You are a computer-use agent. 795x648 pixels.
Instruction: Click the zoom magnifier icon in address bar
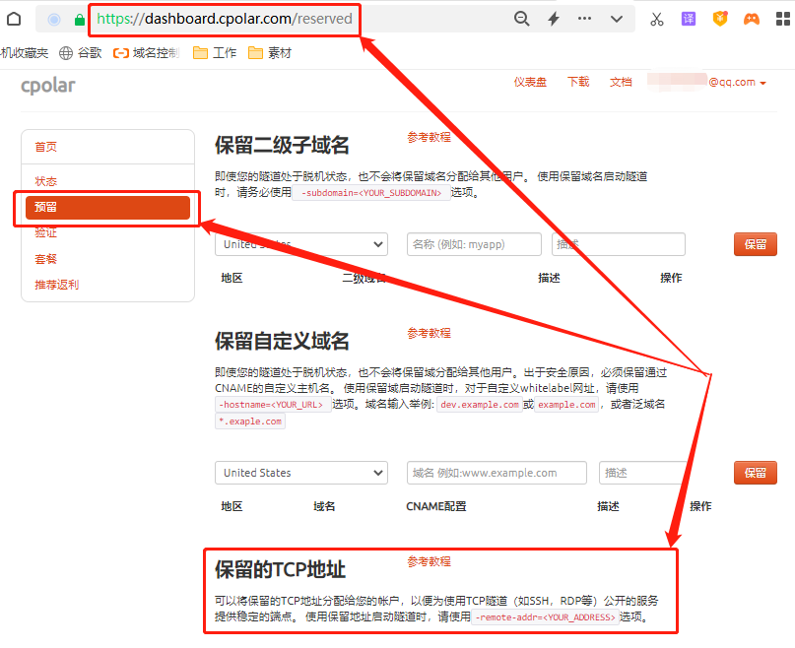point(522,19)
